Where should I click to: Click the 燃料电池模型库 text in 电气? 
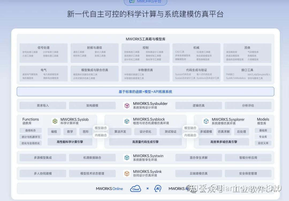[x=51, y=78]
